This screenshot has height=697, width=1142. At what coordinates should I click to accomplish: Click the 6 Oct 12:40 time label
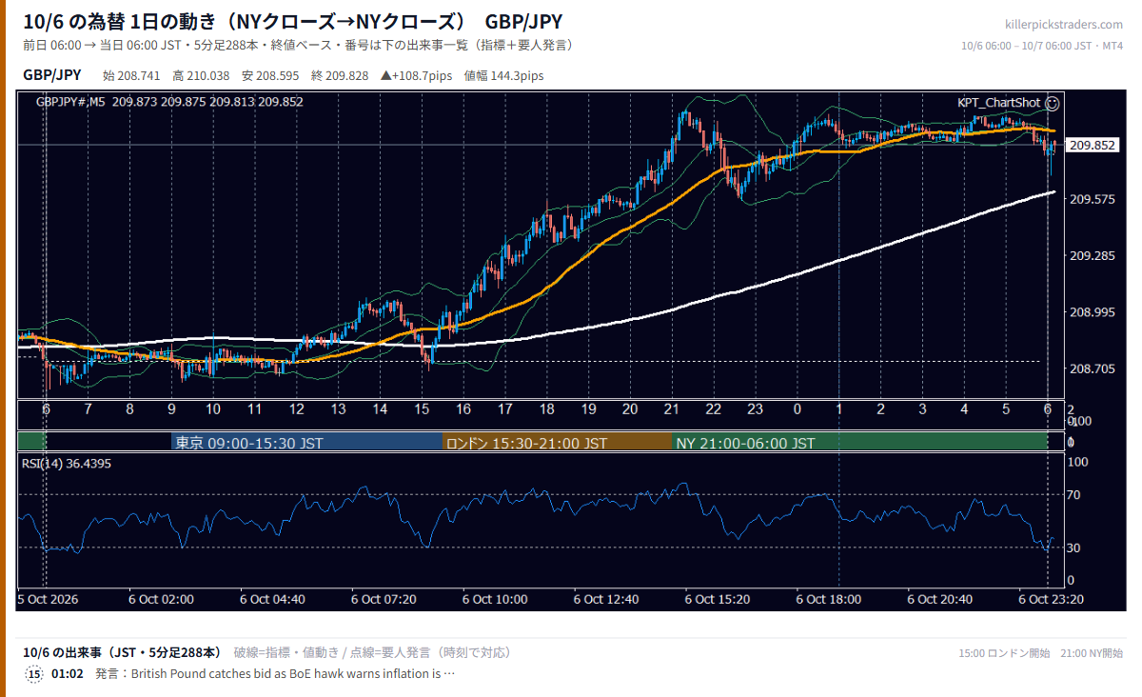coord(606,600)
